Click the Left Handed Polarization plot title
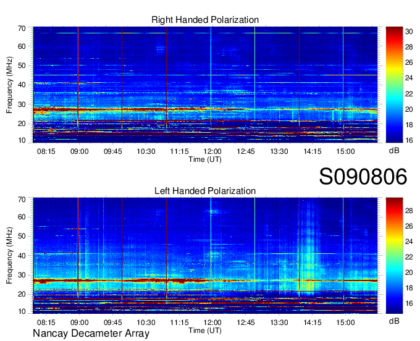This screenshot has width=420, height=341. pyautogui.click(x=205, y=191)
